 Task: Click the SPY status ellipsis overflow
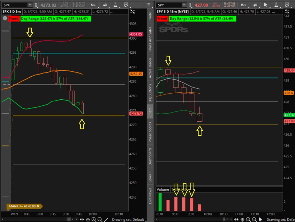tap(273, 12)
